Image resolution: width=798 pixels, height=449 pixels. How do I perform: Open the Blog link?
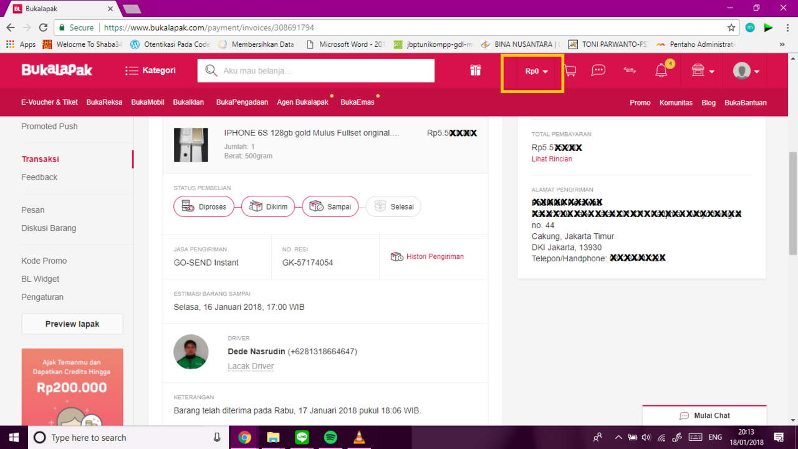coord(708,103)
